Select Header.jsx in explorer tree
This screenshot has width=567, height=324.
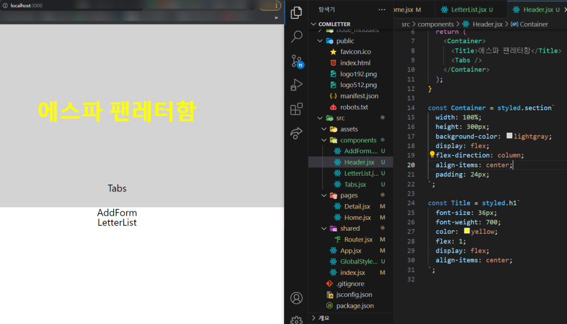coord(359,162)
